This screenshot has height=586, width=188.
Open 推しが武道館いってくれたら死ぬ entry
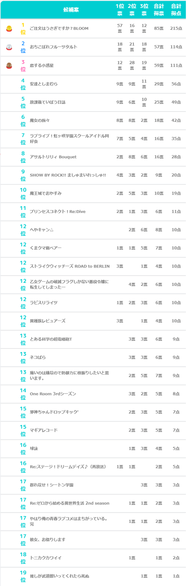tap(59, 576)
